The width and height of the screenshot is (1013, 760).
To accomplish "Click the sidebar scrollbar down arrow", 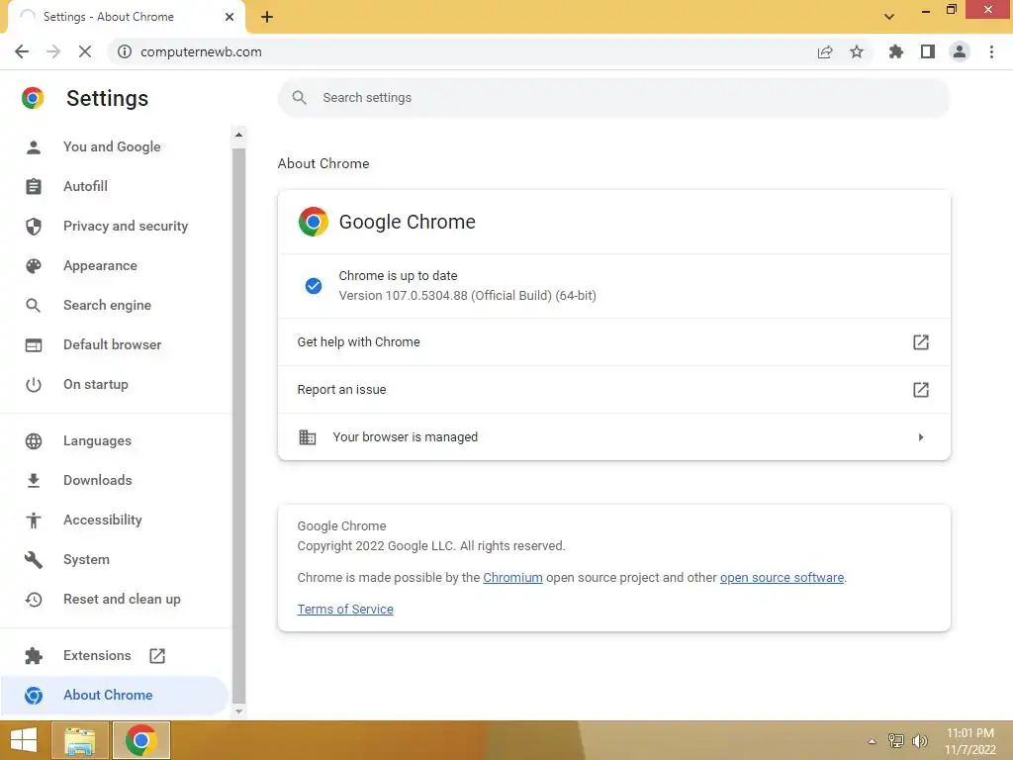I will 238,711.
